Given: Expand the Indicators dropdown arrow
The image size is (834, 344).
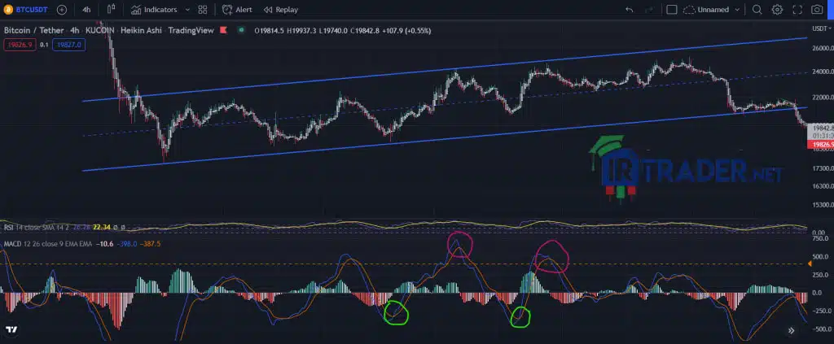Looking at the screenshot, I should [x=188, y=10].
